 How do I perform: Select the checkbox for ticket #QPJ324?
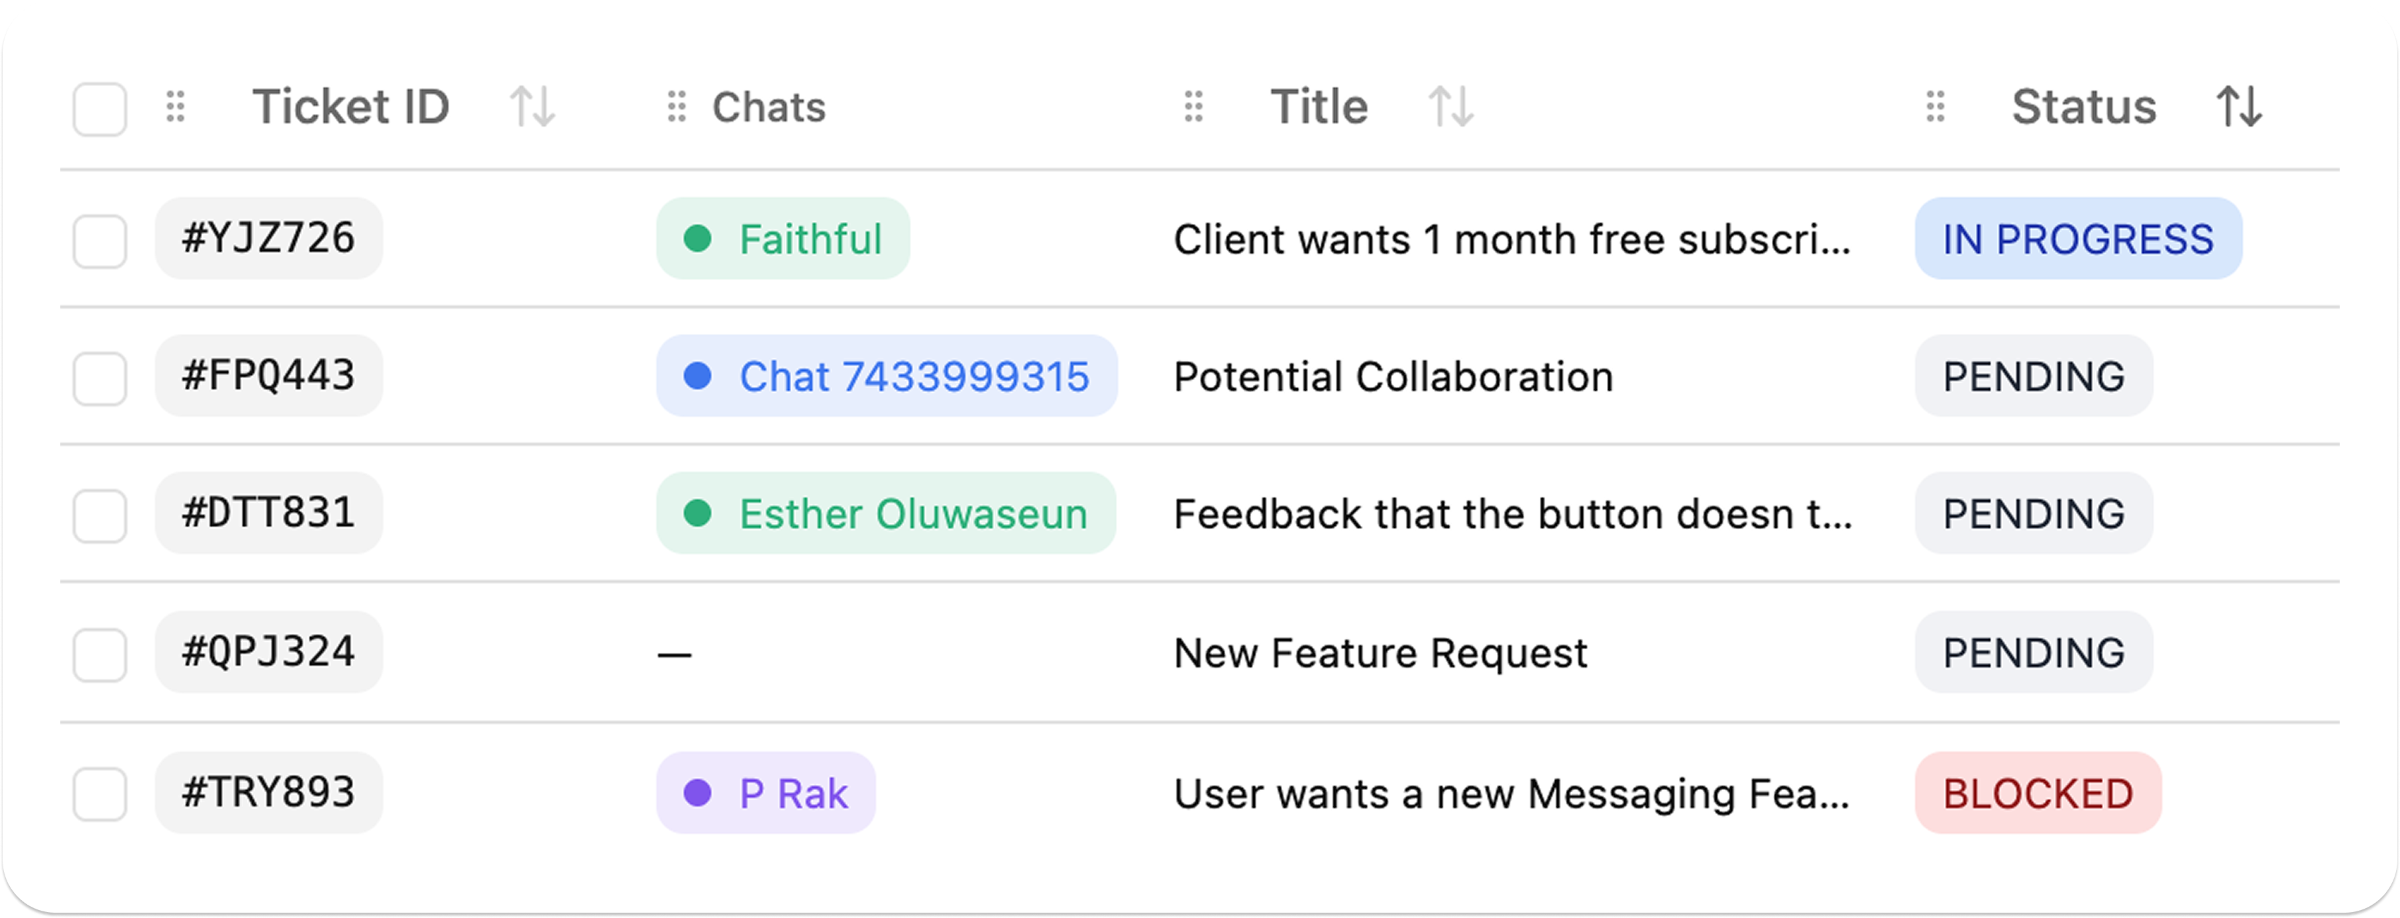point(99,654)
